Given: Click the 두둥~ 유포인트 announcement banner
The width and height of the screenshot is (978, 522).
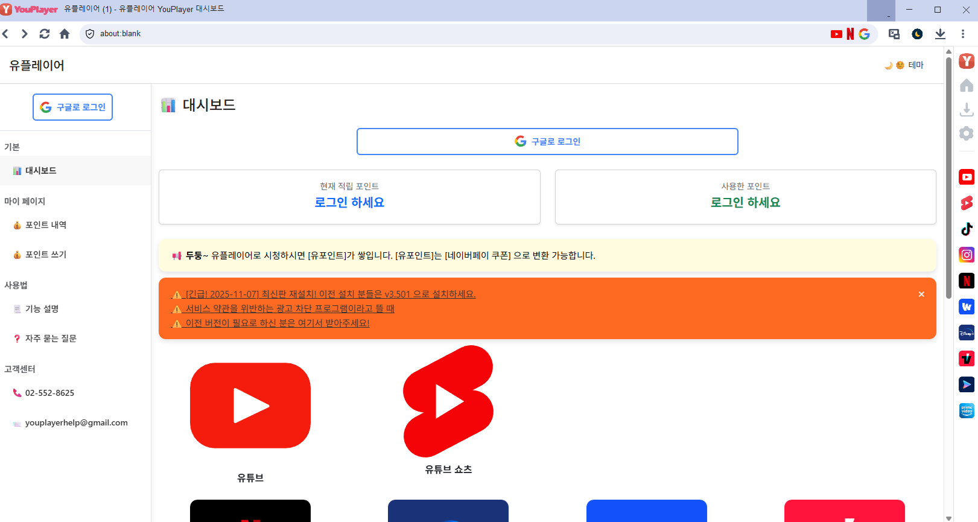Looking at the screenshot, I should point(547,256).
